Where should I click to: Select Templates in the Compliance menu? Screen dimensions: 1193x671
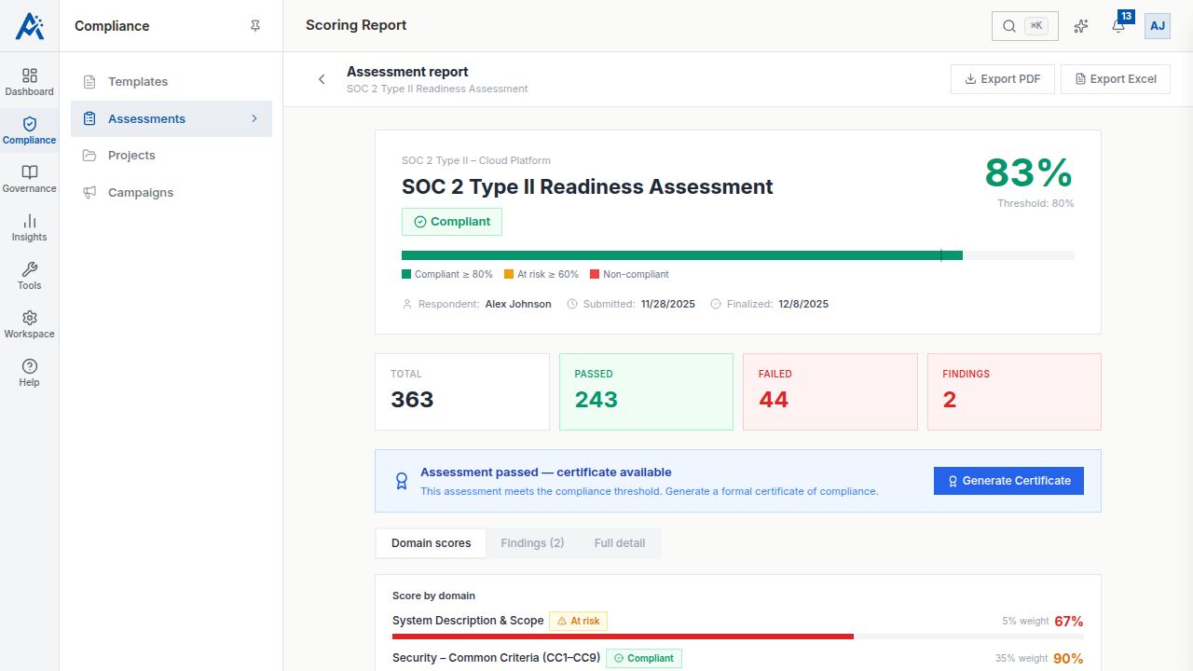pos(171,82)
